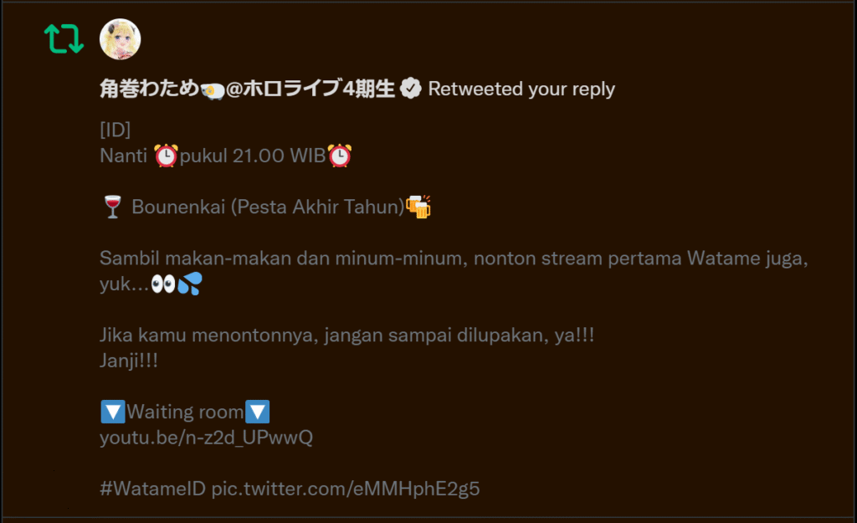Click the eyes emoji after "yuk"
The height and width of the screenshot is (523, 857).
[x=163, y=285]
